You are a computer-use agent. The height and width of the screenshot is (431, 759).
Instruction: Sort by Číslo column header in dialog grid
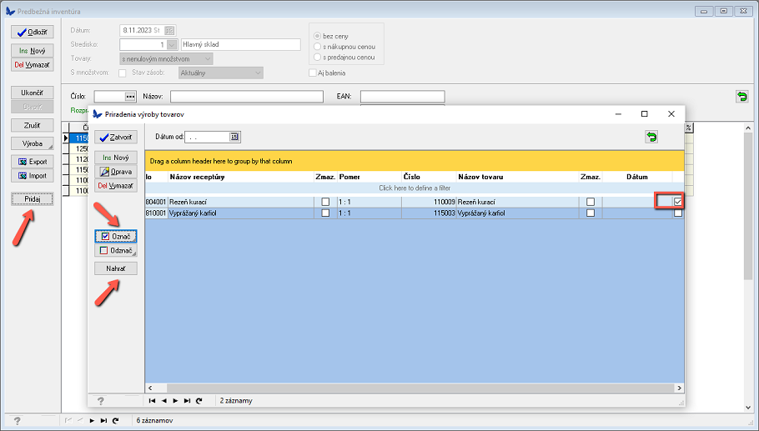tap(429, 177)
